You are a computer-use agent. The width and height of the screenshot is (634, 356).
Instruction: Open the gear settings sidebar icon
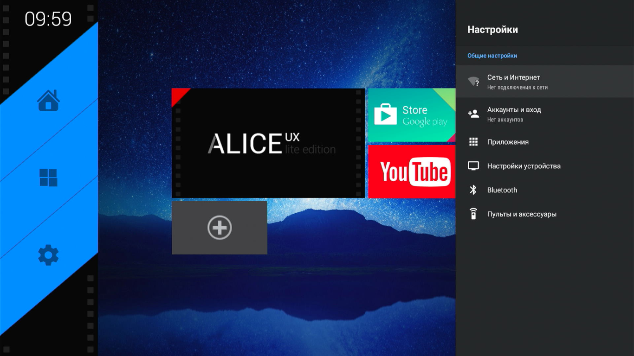coord(48,255)
